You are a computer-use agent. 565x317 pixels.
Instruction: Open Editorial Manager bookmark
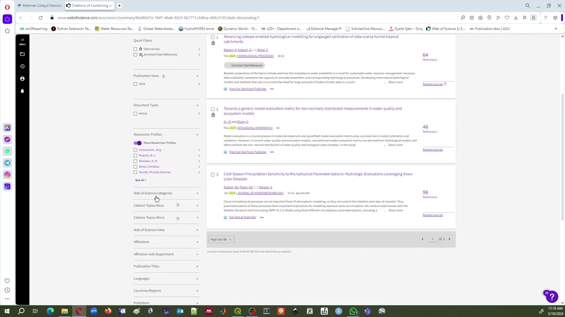coord(323,29)
